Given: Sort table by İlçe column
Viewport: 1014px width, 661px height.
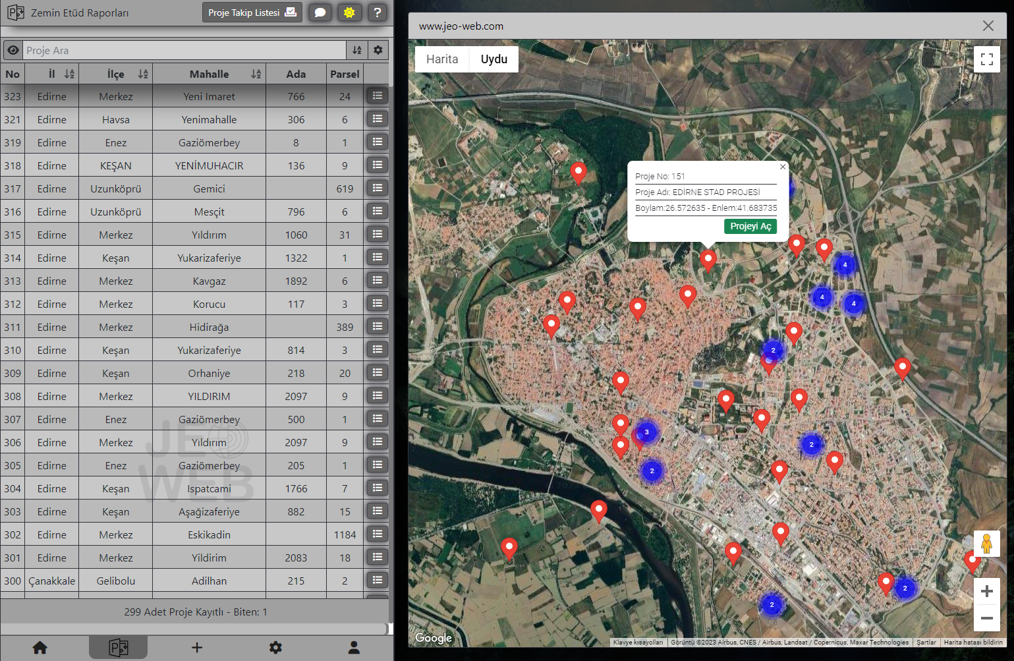Looking at the screenshot, I should (x=143, y=74).
